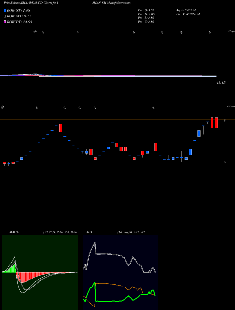Screen dimensions: 235x310
Task: Click the 'MACD:' panel heading
Action: point(14,232)
